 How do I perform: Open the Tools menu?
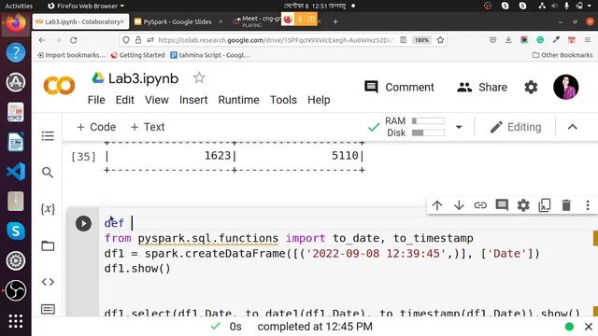point(283,100)
